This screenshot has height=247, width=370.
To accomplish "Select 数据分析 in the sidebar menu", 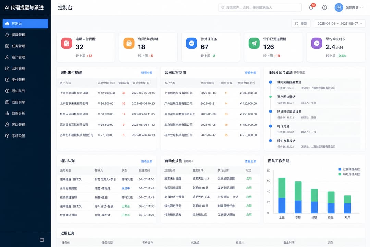I will (25, 113).
